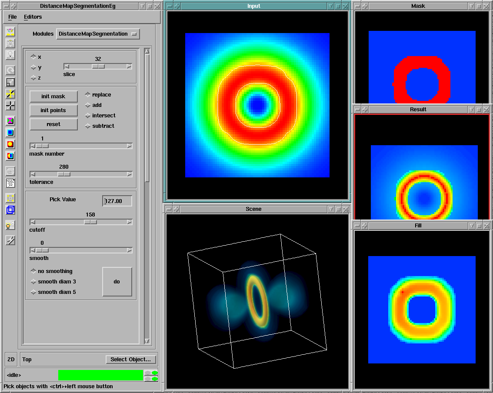The height and width of the screenshot is (393, 493).
Task: Open the light bulb lighting editor icon
Action: tap(10, 225)
